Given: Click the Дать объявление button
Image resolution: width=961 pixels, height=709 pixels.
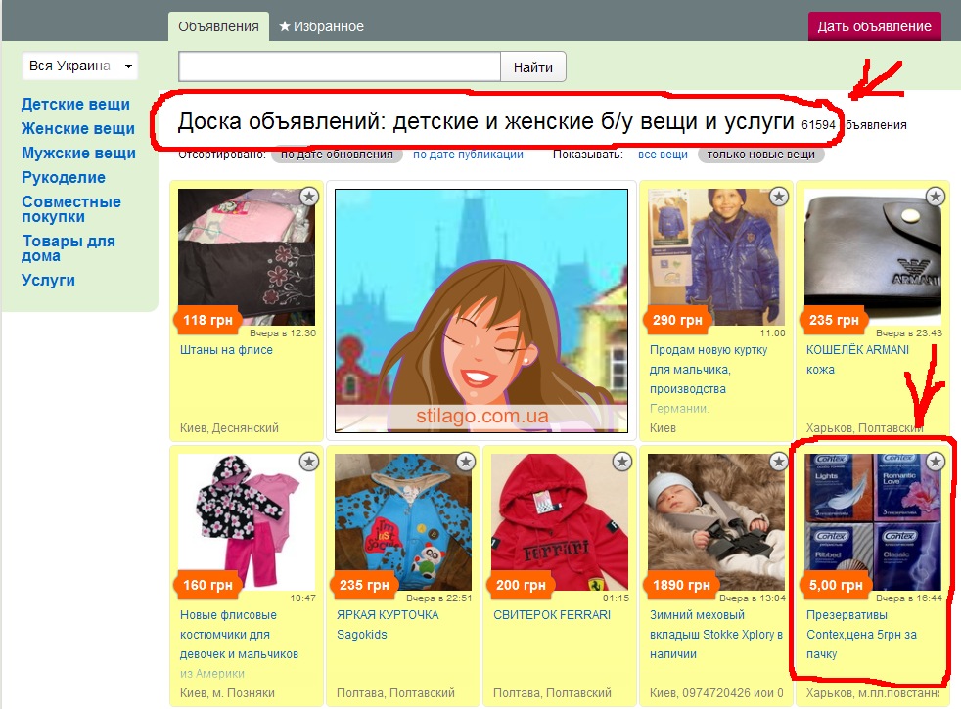Looking at the screenshot, I should click(875, 26).
